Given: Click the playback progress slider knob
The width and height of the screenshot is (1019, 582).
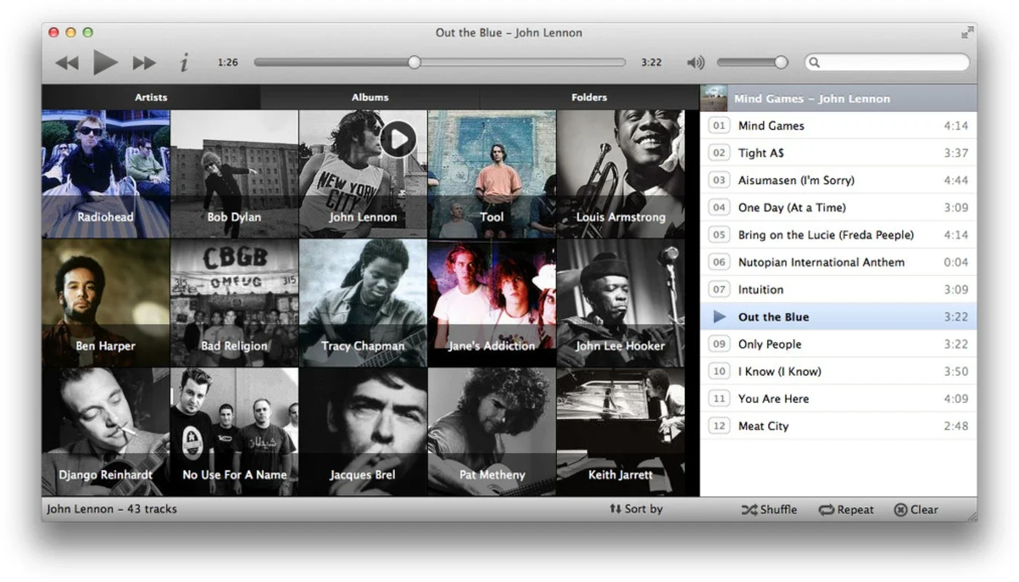Looking at the screenshot, I should click(x=414, y=63).
